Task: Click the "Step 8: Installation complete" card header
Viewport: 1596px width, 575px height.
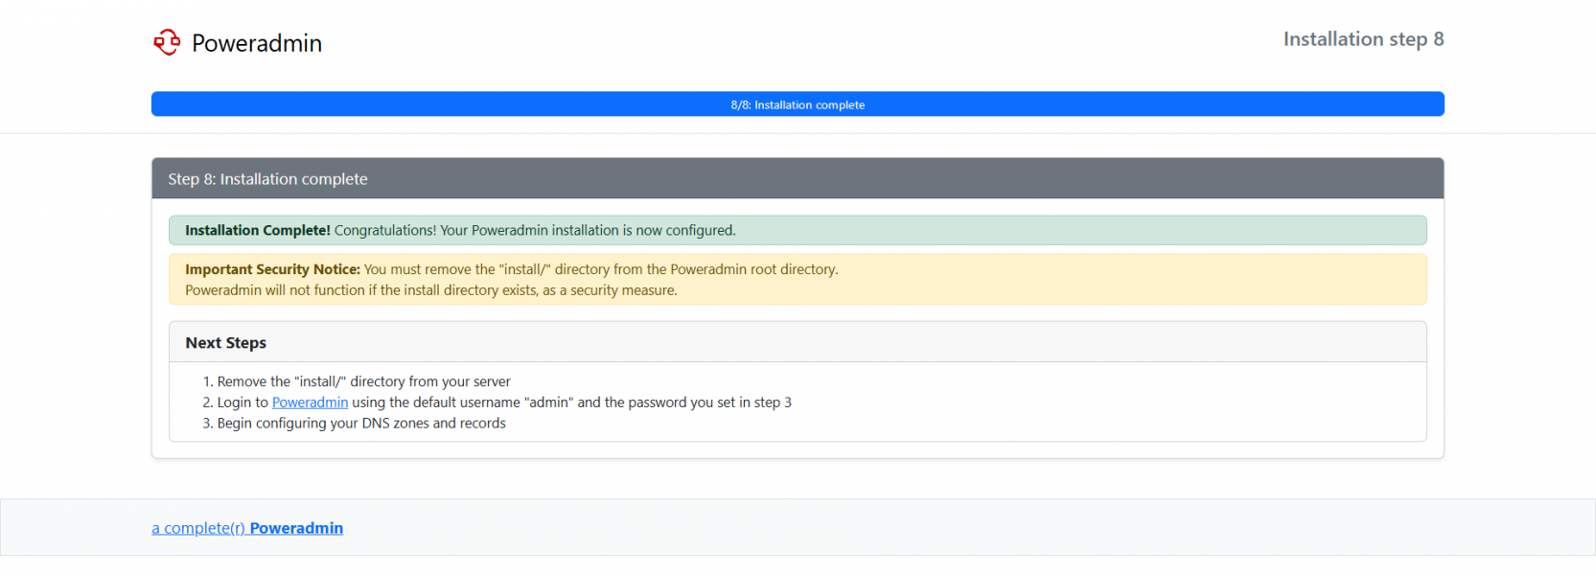Action: pos(268,179)
